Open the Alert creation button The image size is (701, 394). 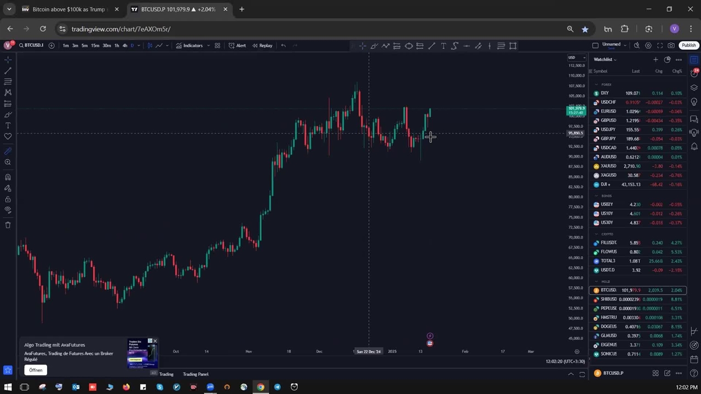coord(237,45)
